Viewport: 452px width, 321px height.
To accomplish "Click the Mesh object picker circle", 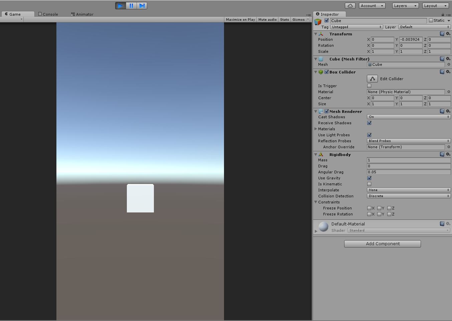I will (449, 64).
